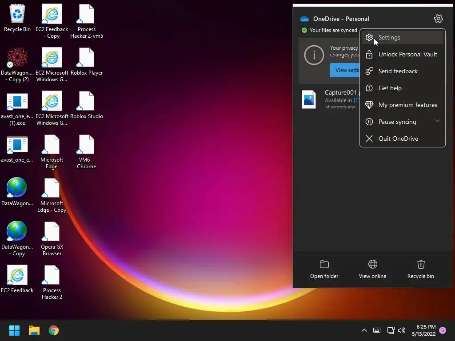The width and height of the screenshot is (455, 341).
Task: Select Microsoft Edge - Copy desktop icon
Action: [52, 195]
